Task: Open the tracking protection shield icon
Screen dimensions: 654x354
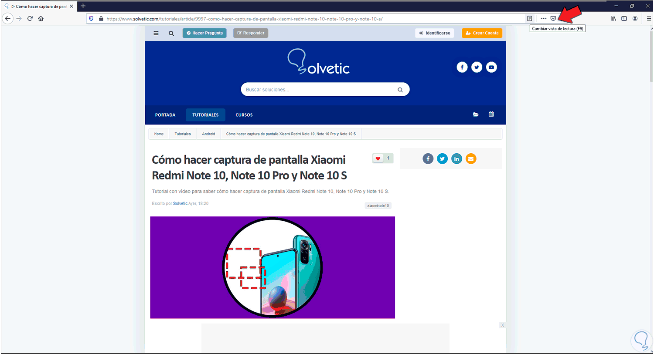Action: [91, 19]
